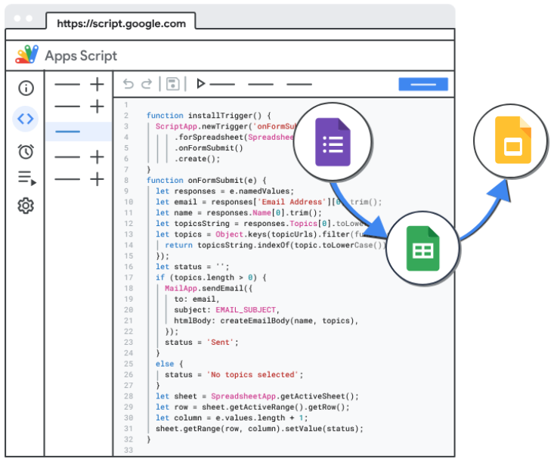The height and width of the screenshot is (465, 557).
Task: Click the blue Deploy button
Action: click(x=423, y=84)
